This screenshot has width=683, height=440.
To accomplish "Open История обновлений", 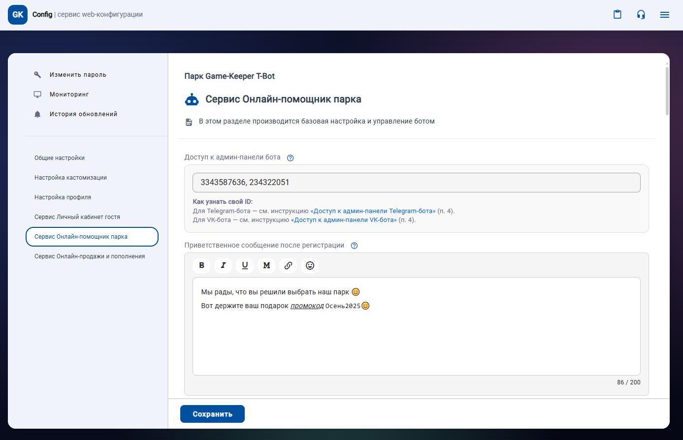I will (83, 114).
